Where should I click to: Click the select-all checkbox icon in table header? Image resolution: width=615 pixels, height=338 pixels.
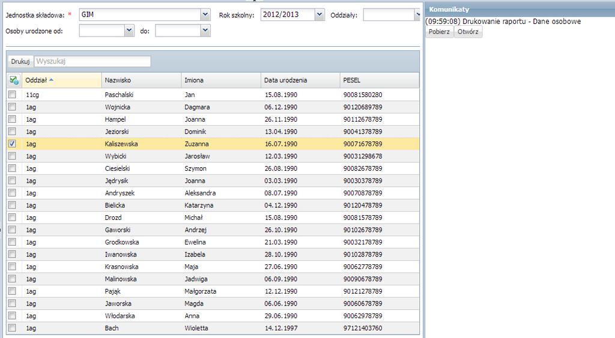click(x=14, y=80)
